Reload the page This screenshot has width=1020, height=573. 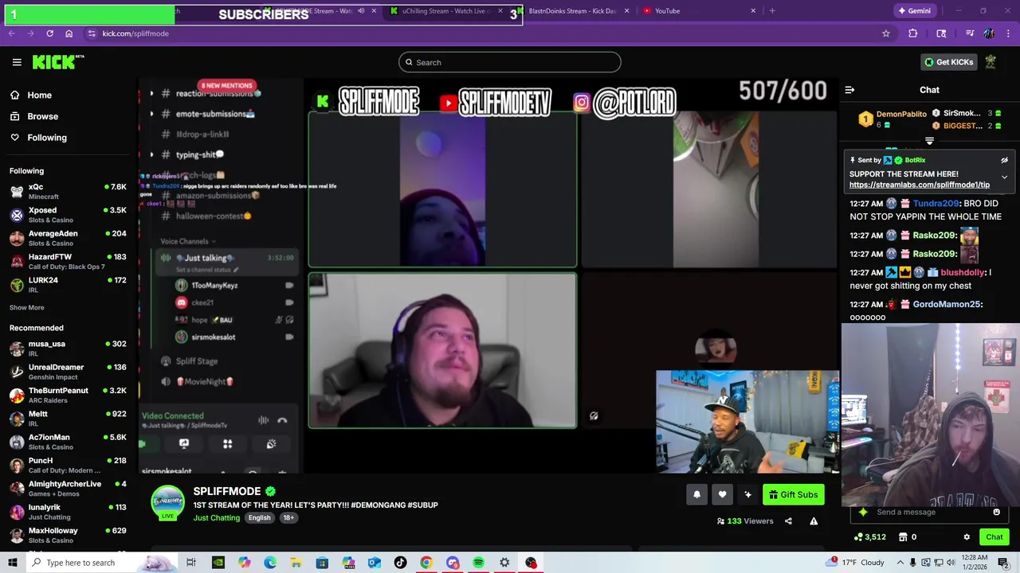click(x=49, y=33)
